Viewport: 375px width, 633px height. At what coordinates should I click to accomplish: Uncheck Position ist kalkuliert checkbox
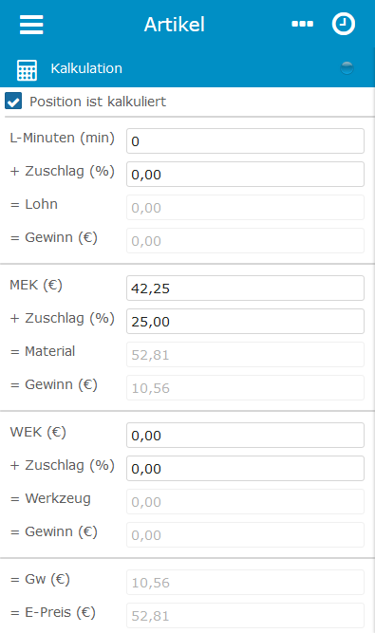tap(13, 101)
